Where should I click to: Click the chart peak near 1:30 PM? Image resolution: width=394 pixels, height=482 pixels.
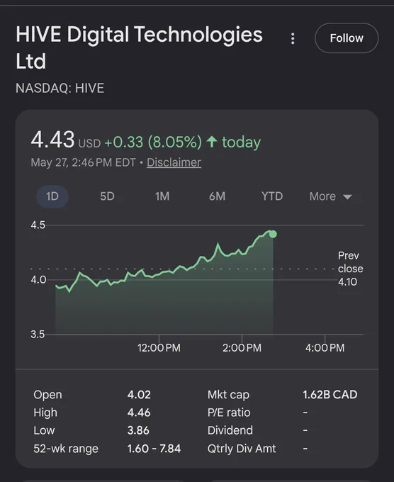click(x=218, y=244)
